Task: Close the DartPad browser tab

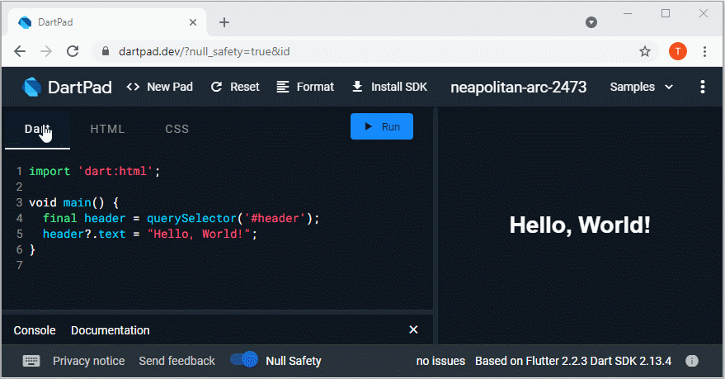Action: coord(193,22)
